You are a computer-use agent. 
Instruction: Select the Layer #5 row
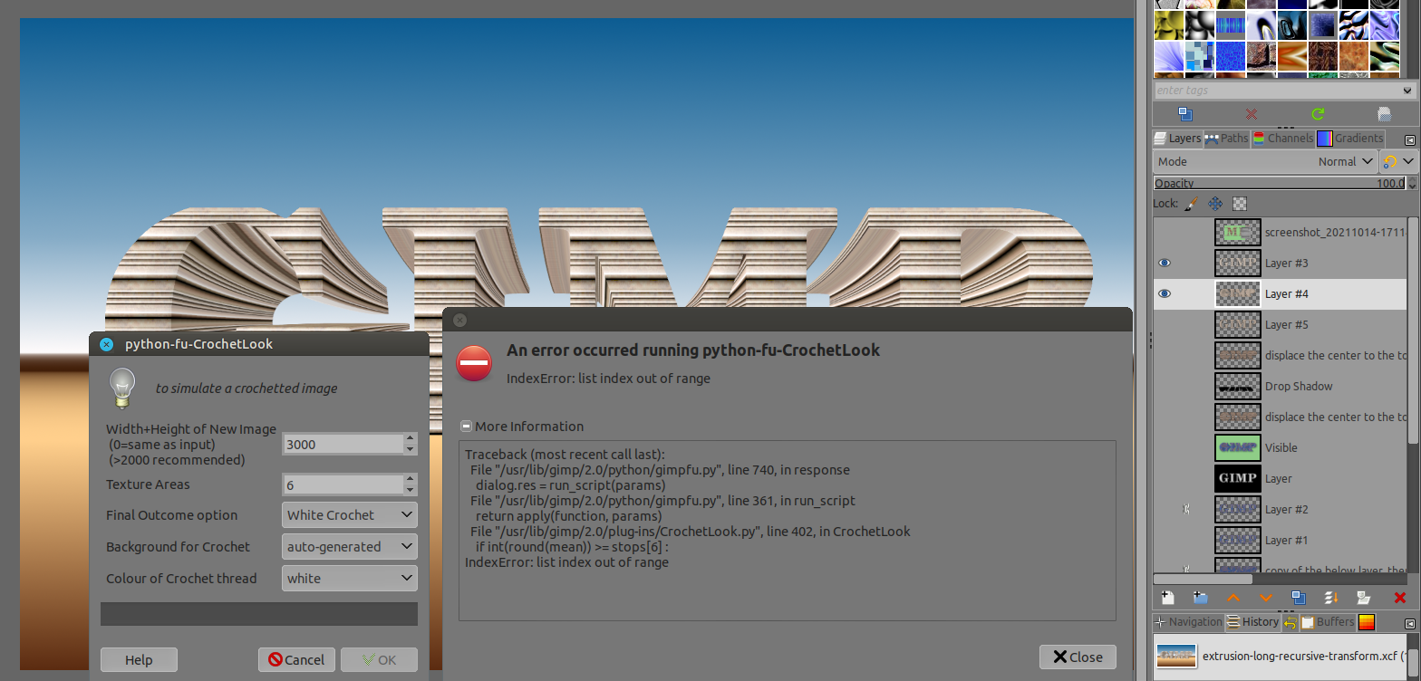point(1280,324)
